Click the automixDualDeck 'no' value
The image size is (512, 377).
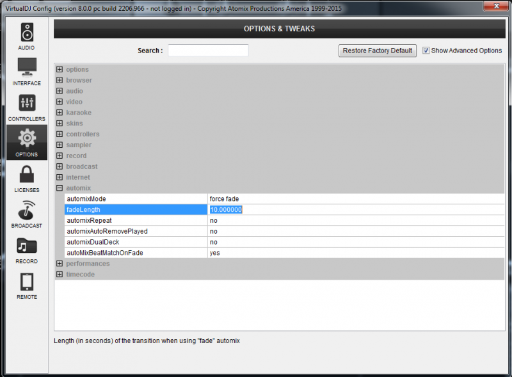[214, 242]
